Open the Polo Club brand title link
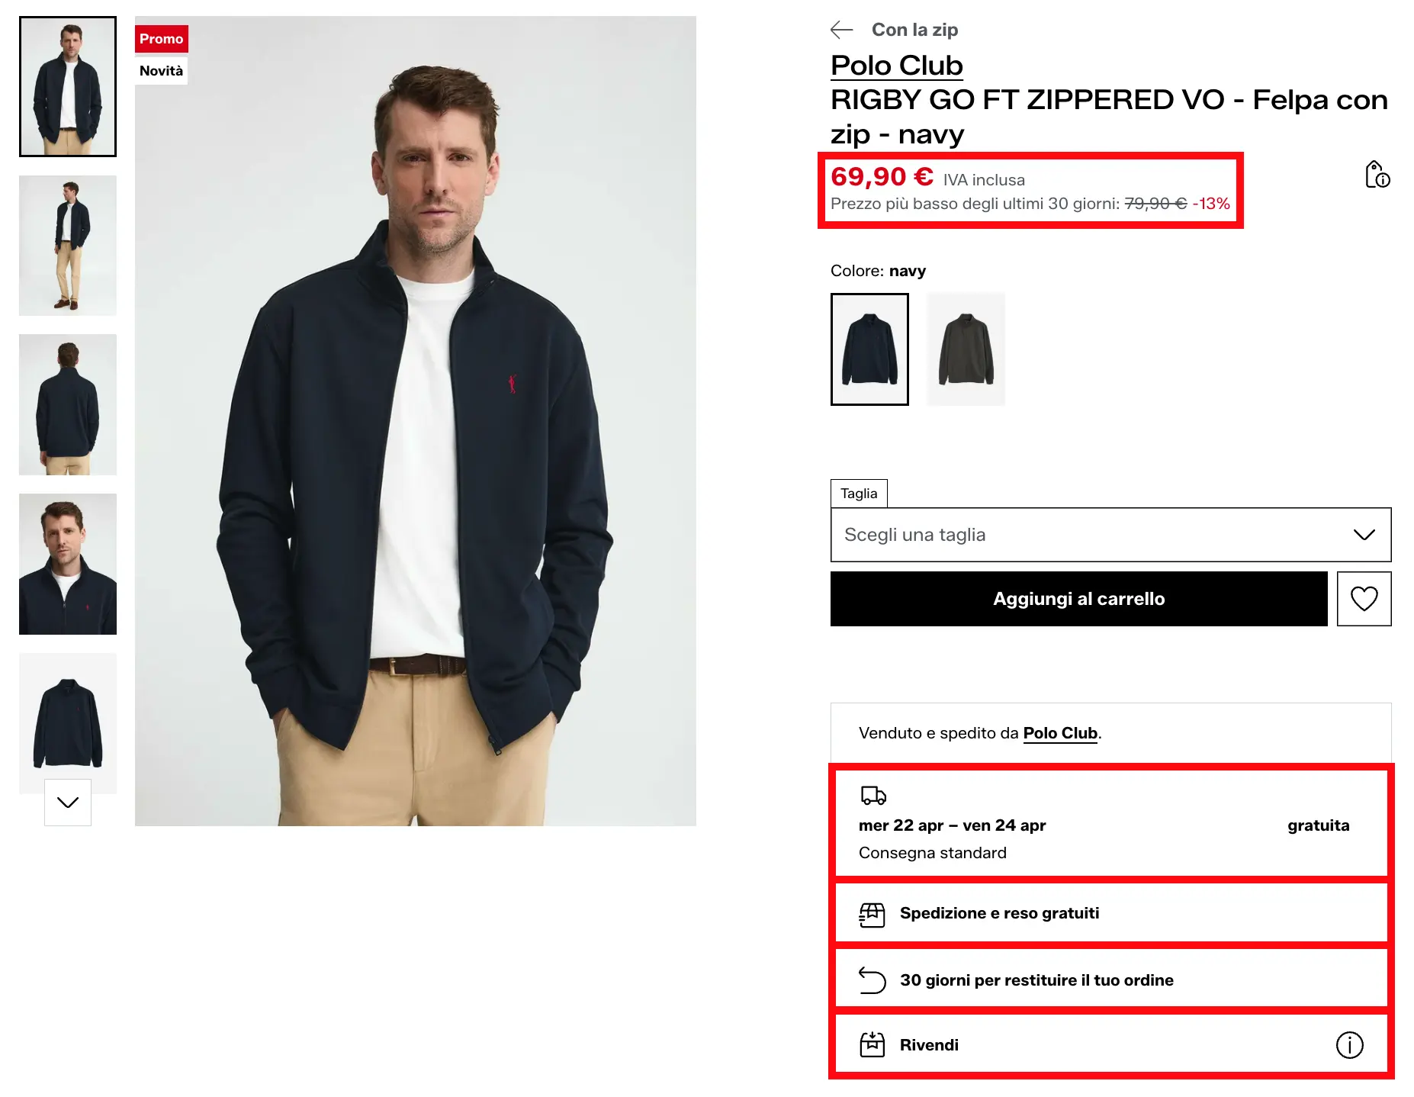Screen dimensions: 1414x1097 pos(896,66)
